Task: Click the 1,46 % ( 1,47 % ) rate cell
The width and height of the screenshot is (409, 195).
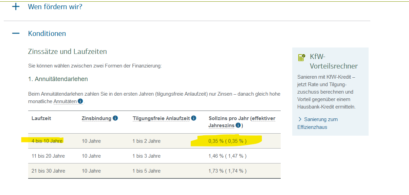Action: 227,156
